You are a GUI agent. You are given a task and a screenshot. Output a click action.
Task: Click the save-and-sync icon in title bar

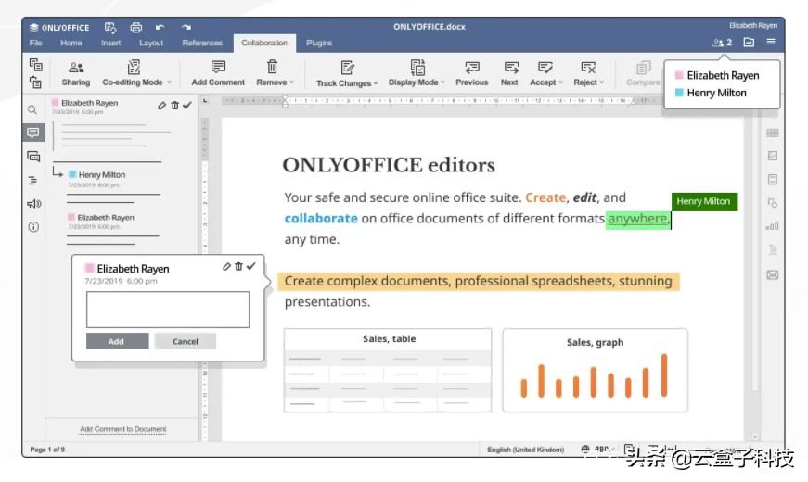(110, 27)
